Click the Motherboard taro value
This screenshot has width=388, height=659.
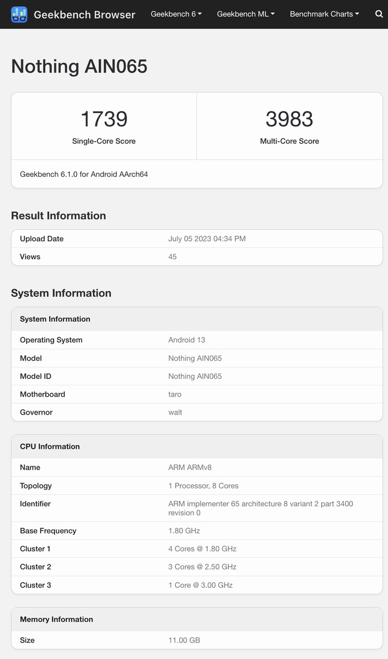175,394
